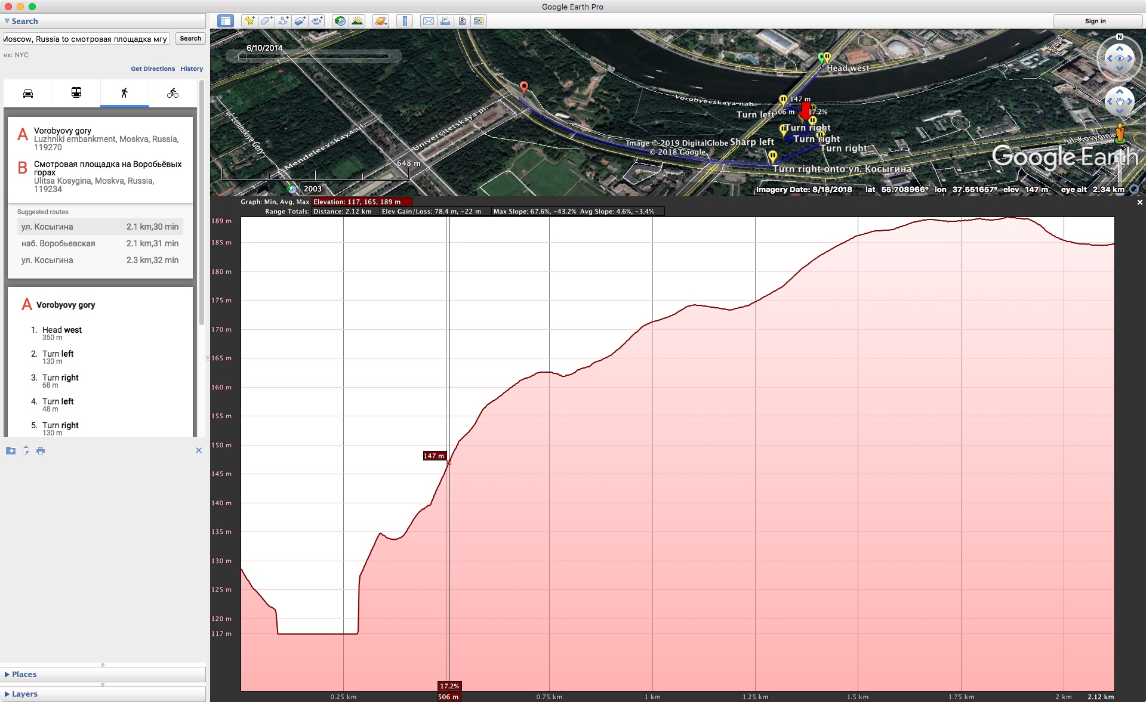Open the search History link
Viewport: 1146px width, 702px height.
click(192, 69)
